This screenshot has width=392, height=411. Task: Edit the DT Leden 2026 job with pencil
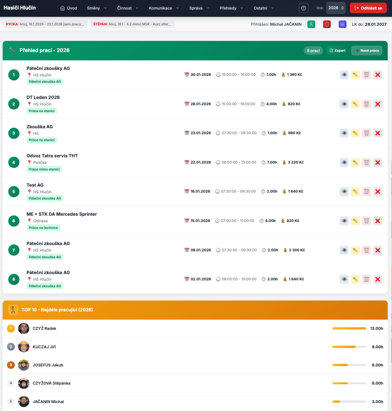(x=355, y=104)
